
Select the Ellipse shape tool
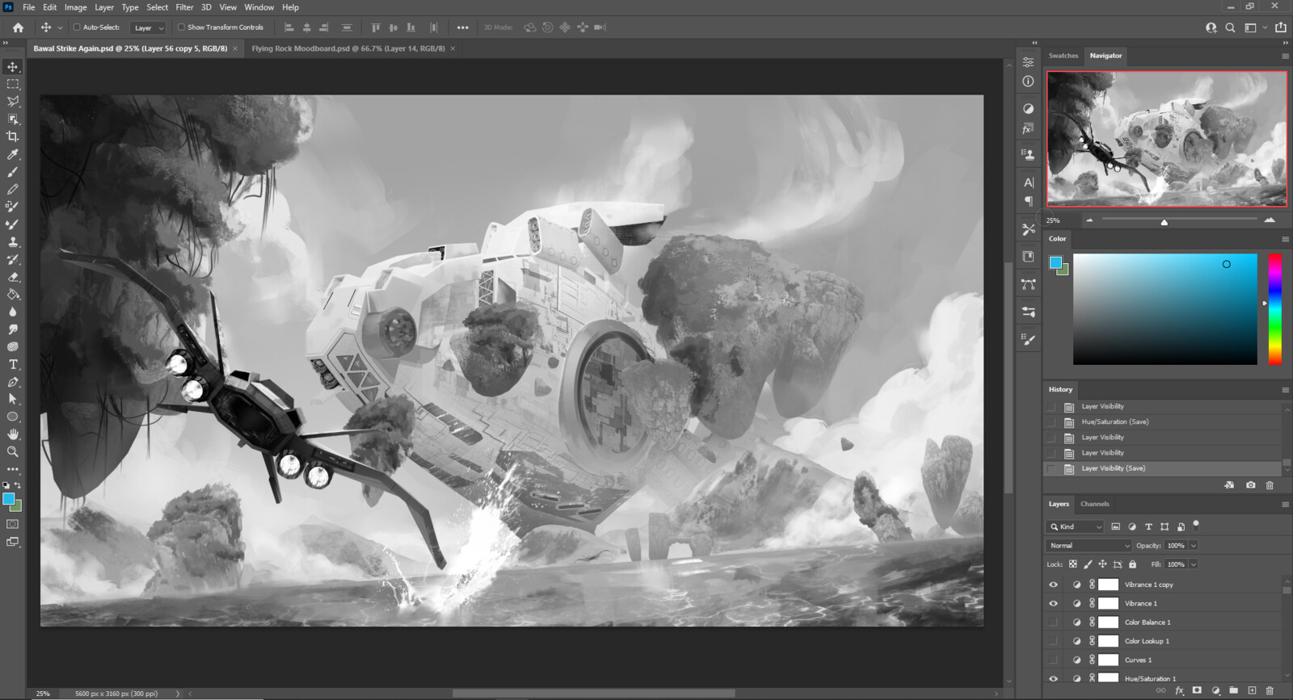click(x=13, y=417)
